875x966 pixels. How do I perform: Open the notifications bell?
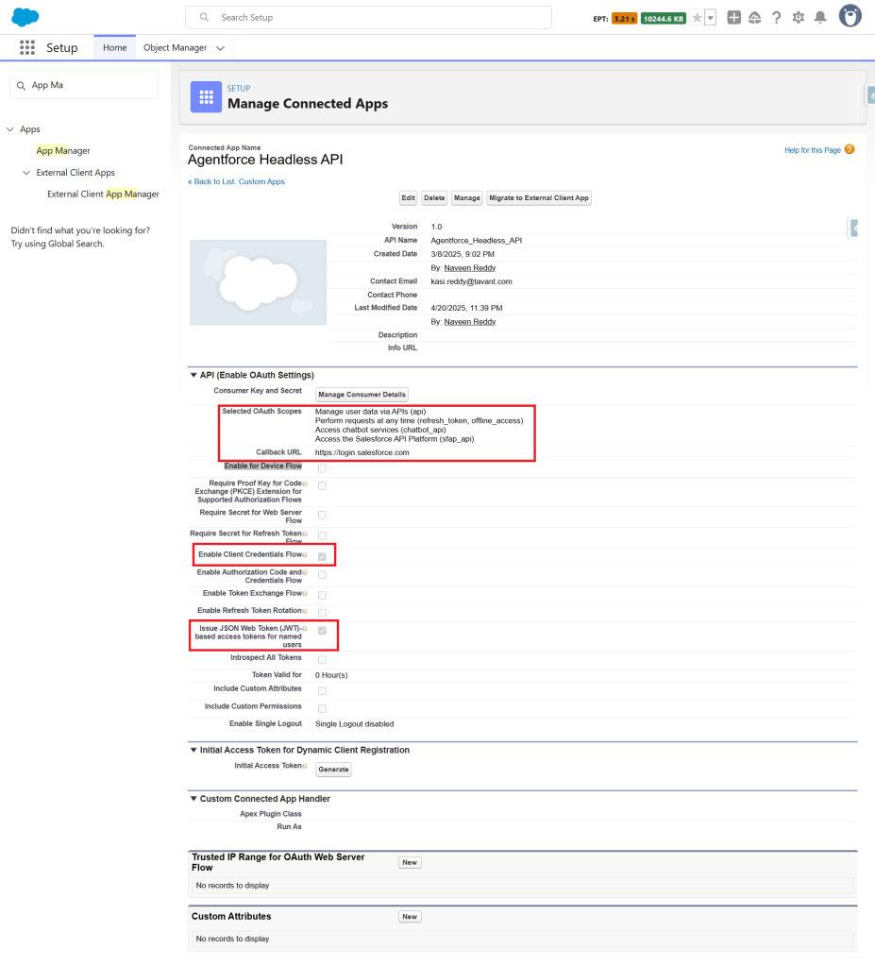pyautogui.click(x=820, y=18)
